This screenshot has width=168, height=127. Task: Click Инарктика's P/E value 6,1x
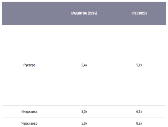click(x=139, y=112)
